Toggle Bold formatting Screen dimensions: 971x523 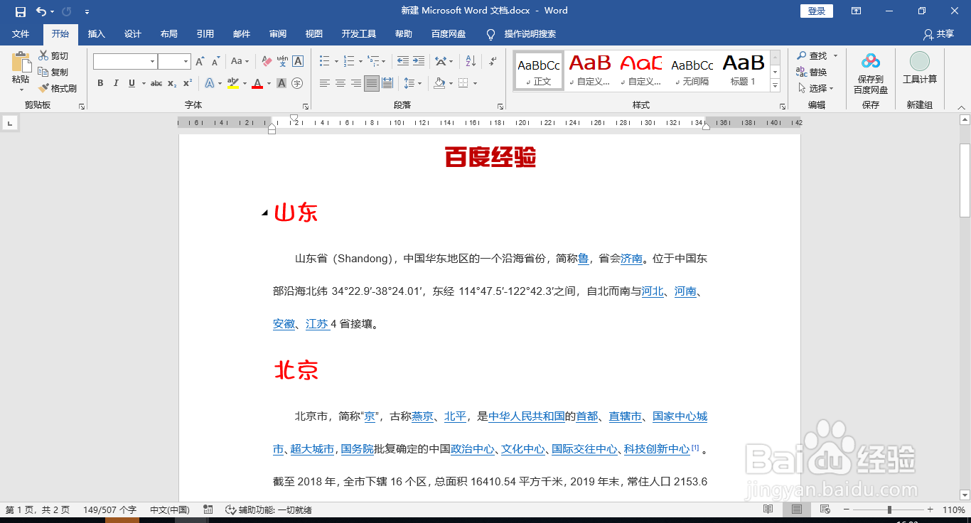[100, 84]
